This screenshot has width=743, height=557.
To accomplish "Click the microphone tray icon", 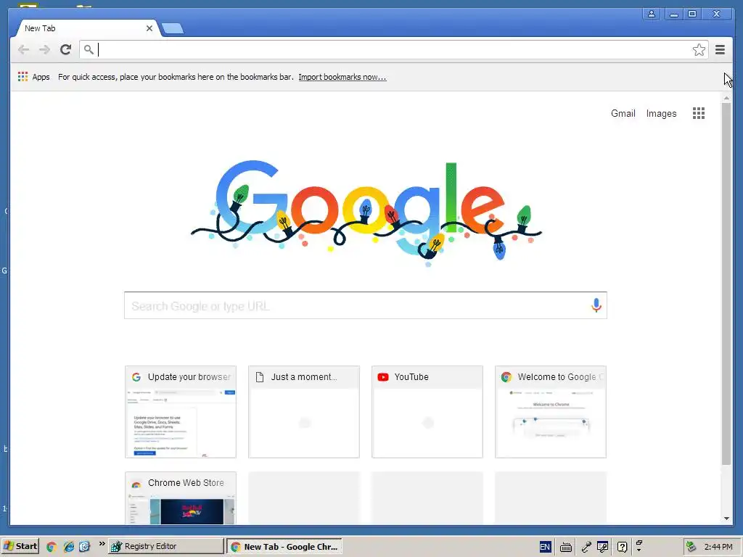I will [586, 547].
